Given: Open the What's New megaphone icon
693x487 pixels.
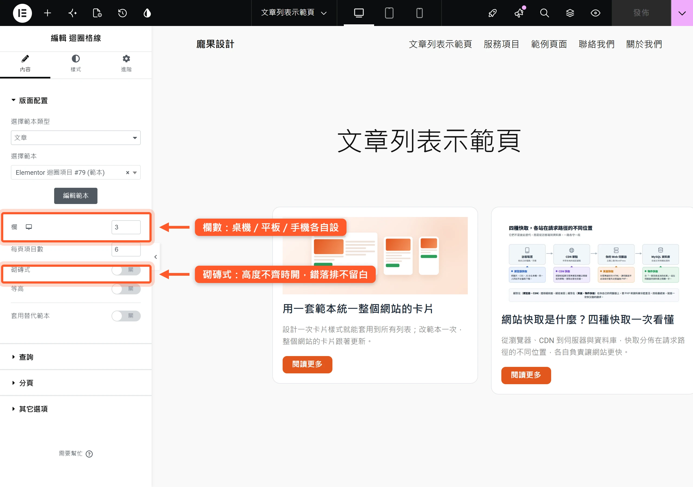Looking at the screenshot, I should click(519, 12).
